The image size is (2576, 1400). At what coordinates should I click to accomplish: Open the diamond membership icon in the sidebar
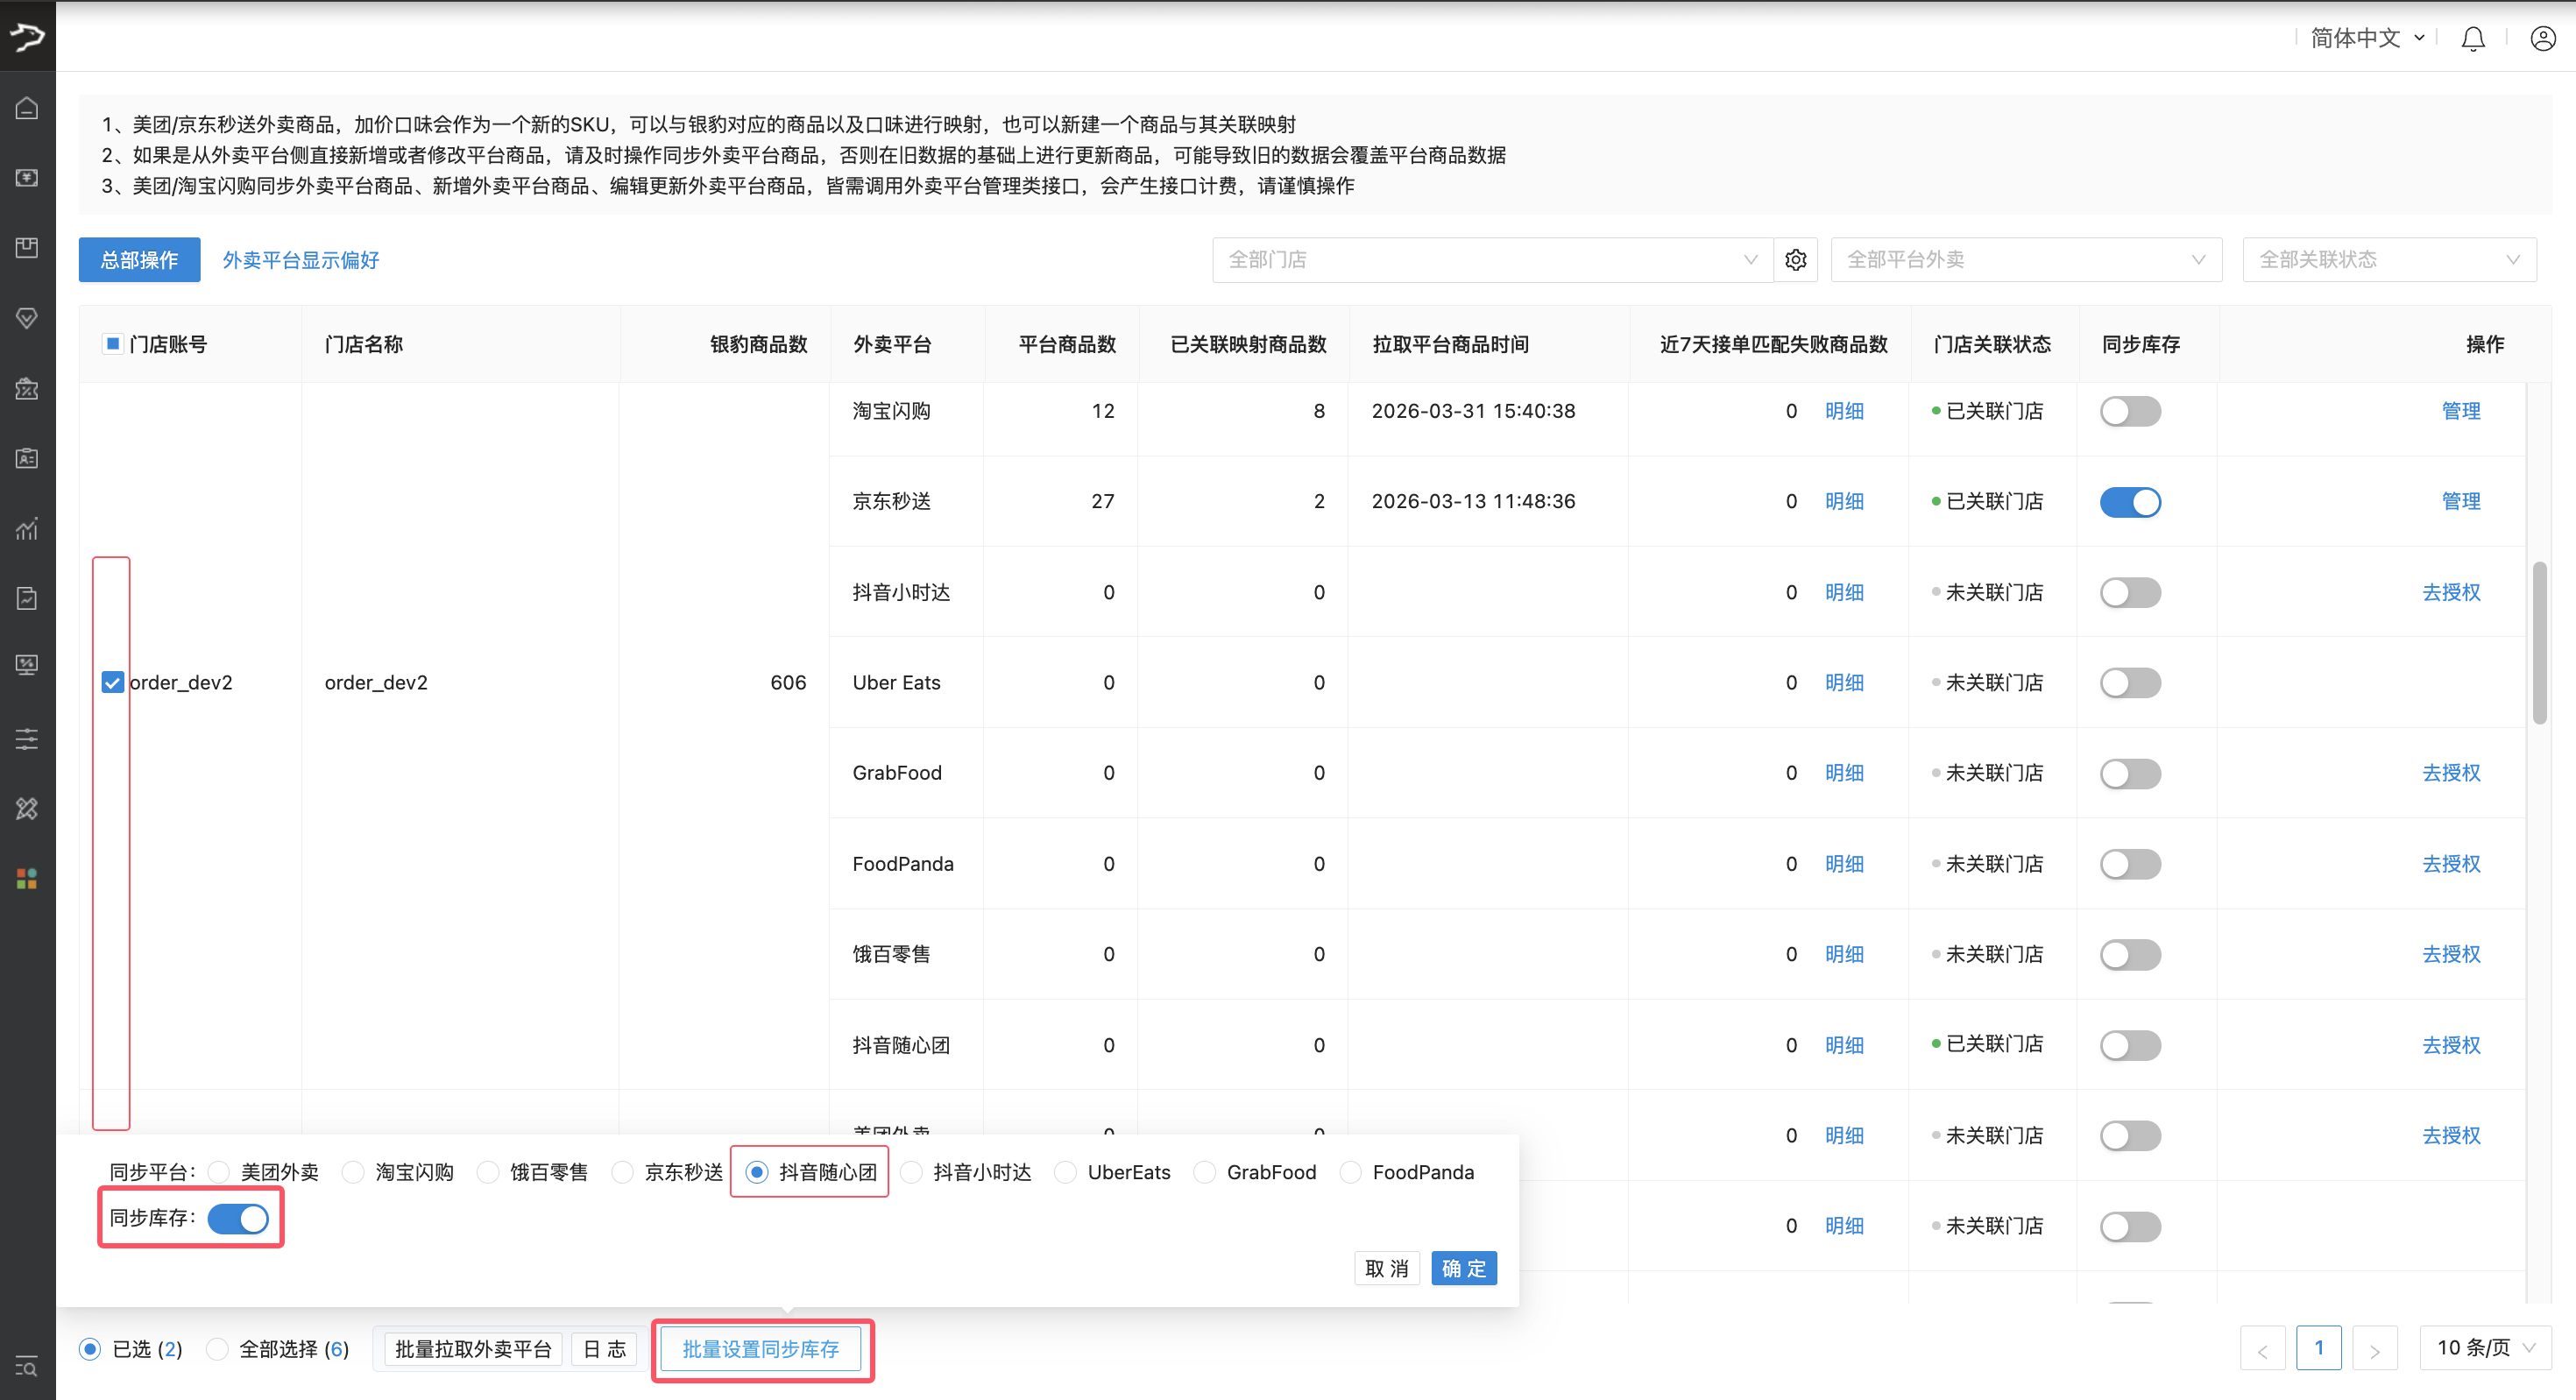click(x=27, y=318)
